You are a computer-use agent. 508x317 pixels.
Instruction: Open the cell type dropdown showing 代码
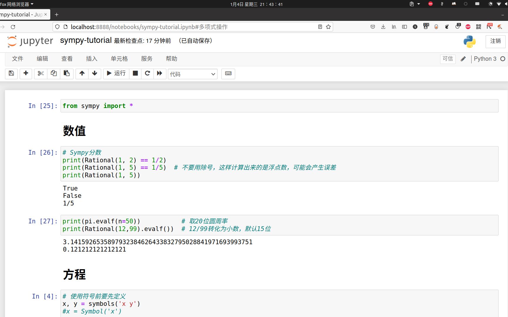coord(193,74)
